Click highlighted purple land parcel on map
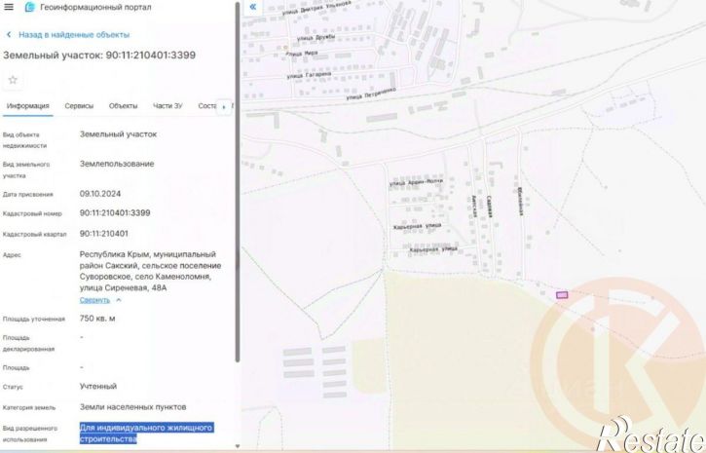 (x=561, y=295)
